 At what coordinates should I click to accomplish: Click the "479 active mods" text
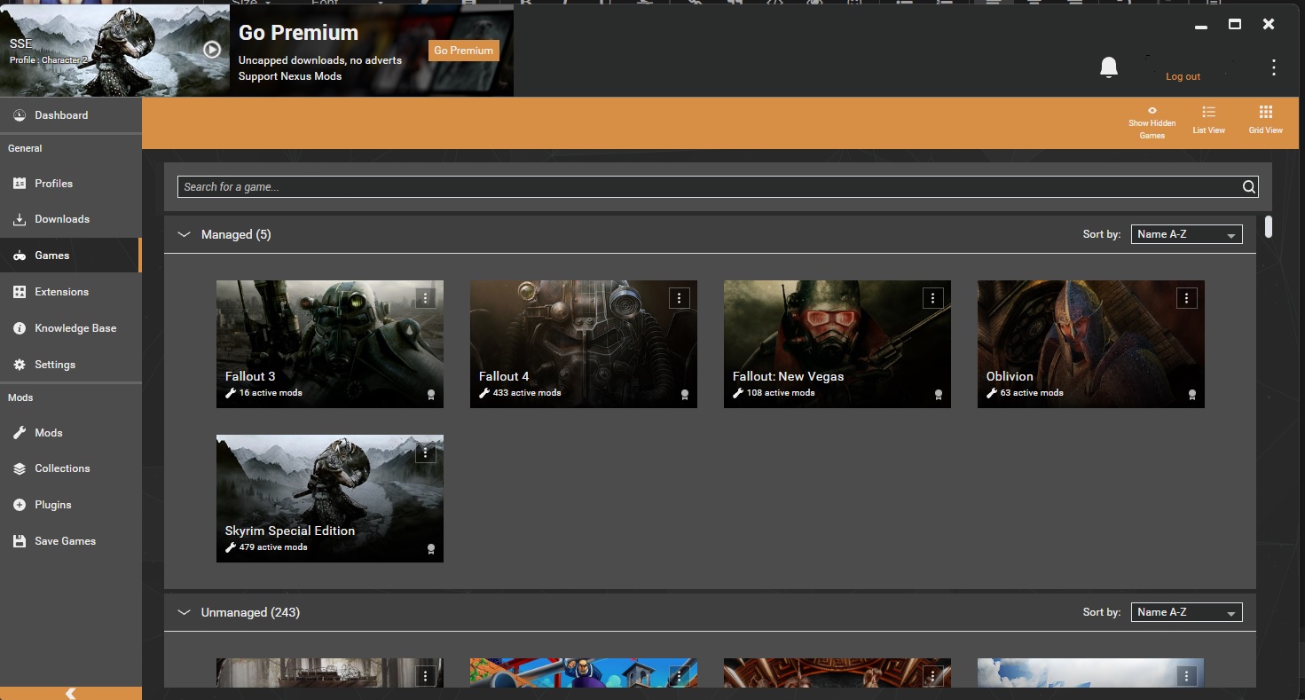point(273,547)
